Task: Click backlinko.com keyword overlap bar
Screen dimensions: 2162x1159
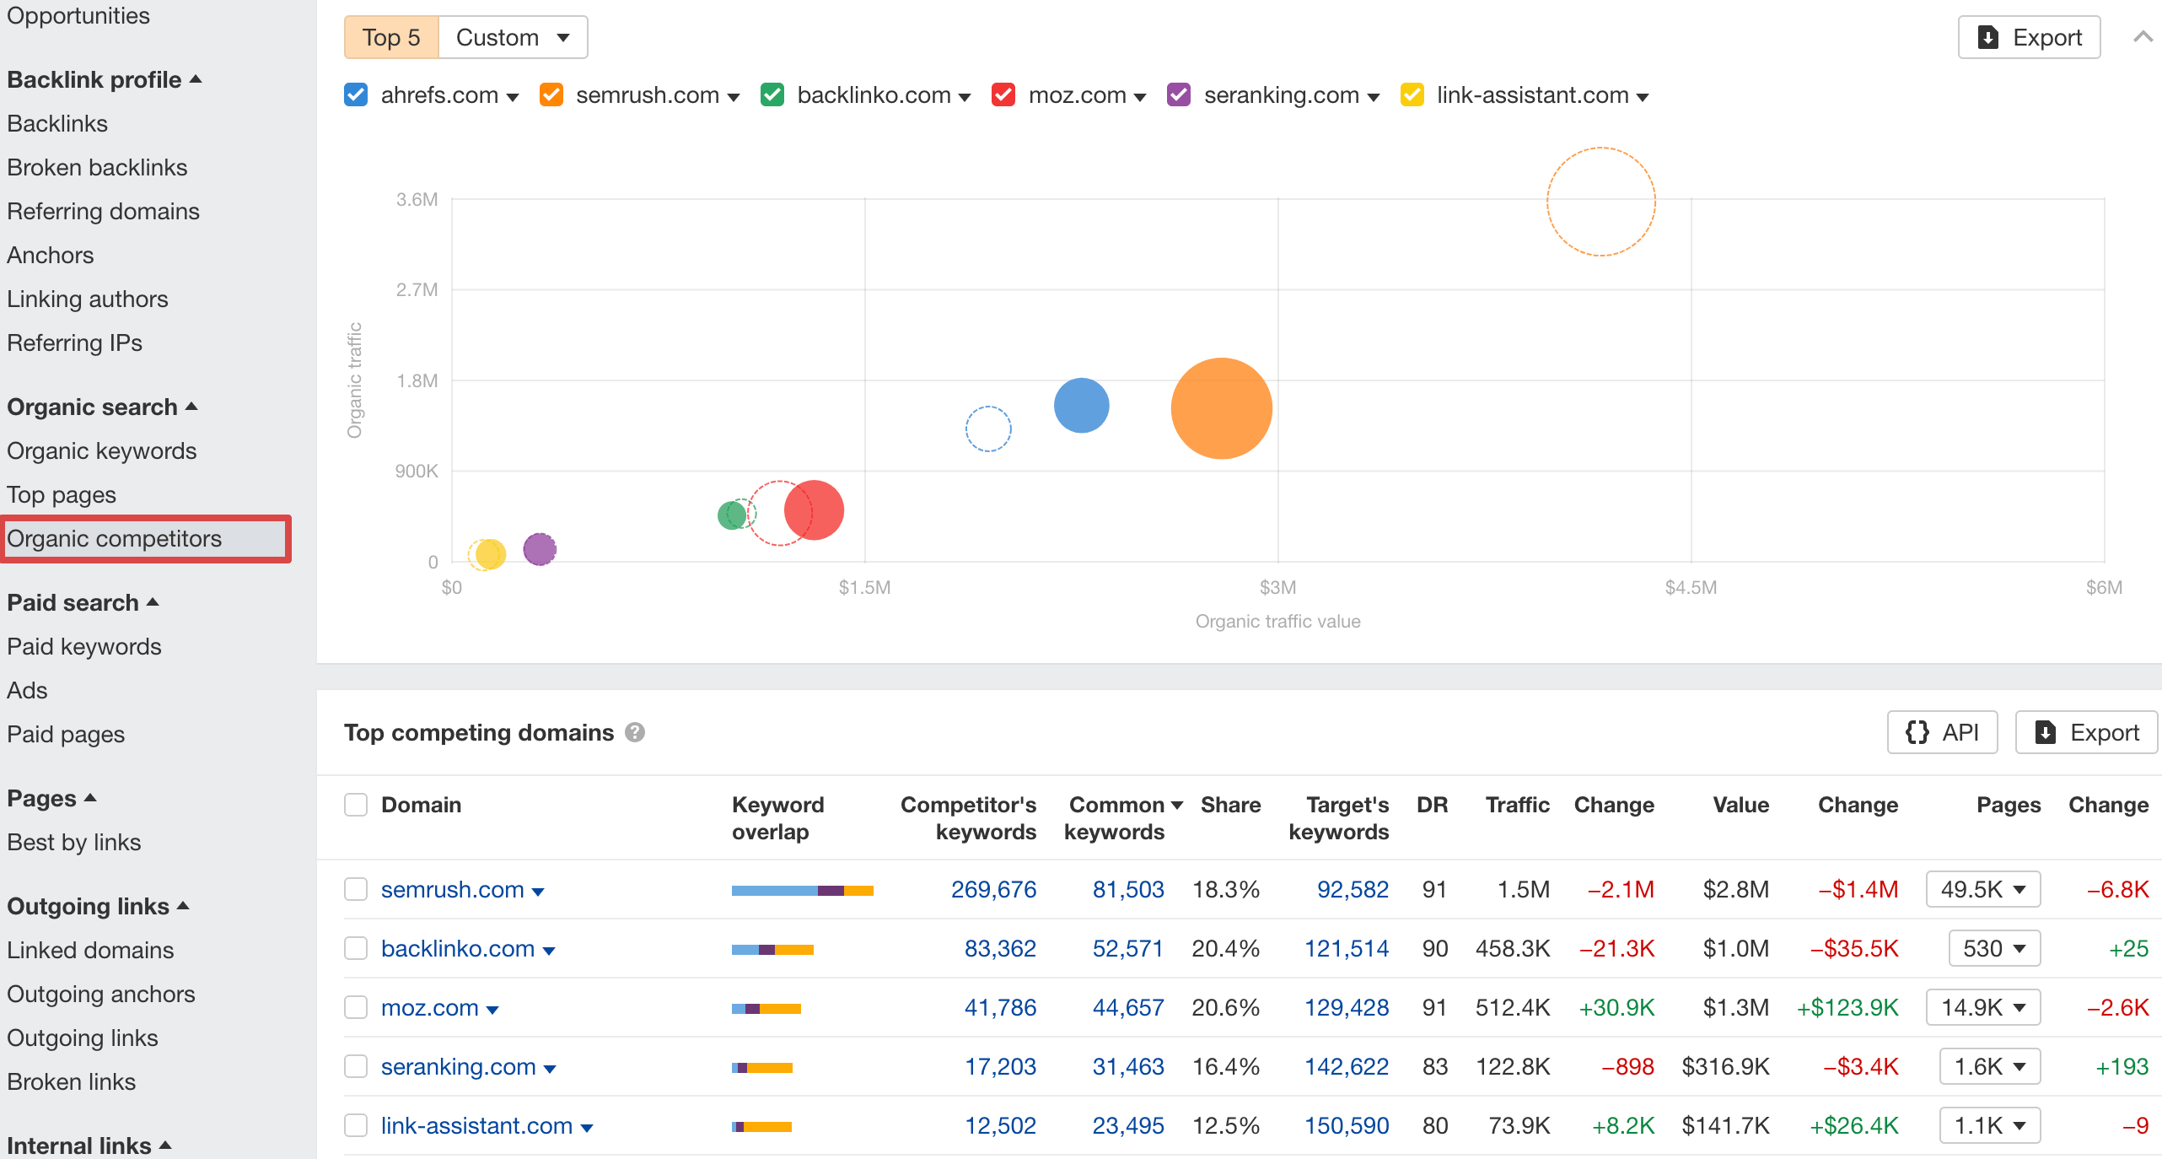Action: (772, 950)
